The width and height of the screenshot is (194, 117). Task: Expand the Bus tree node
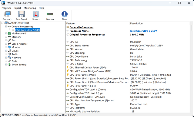click(6, 40)
